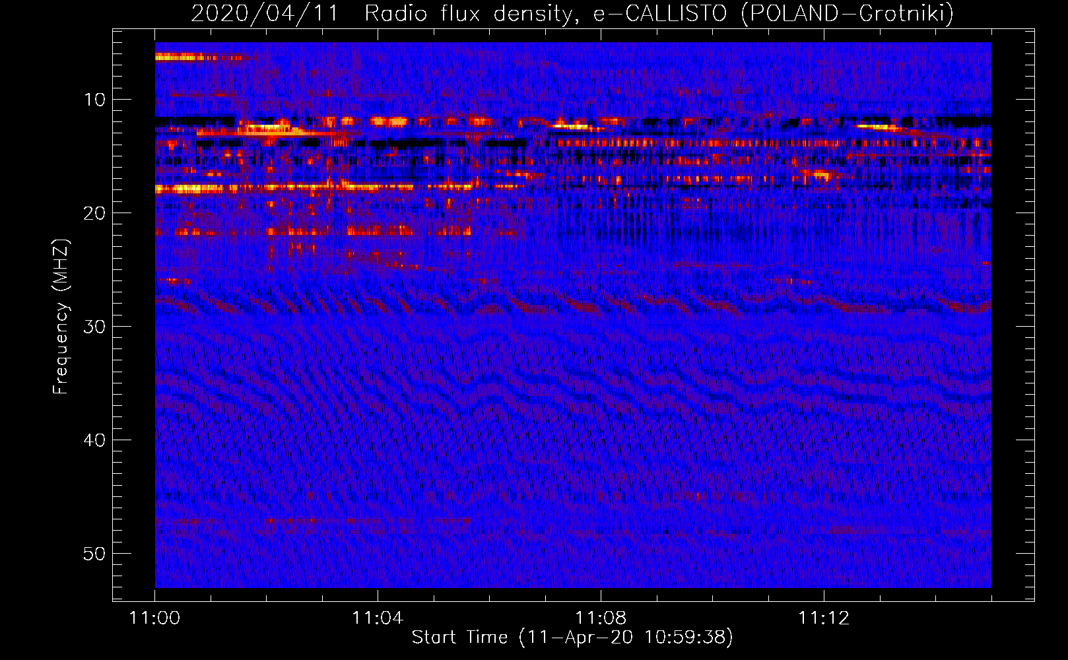Viewport: 1068px width, 660px height.
Task: Click the "10" frequency tick label
Action: pyautogui.click(x=95, y=100)
